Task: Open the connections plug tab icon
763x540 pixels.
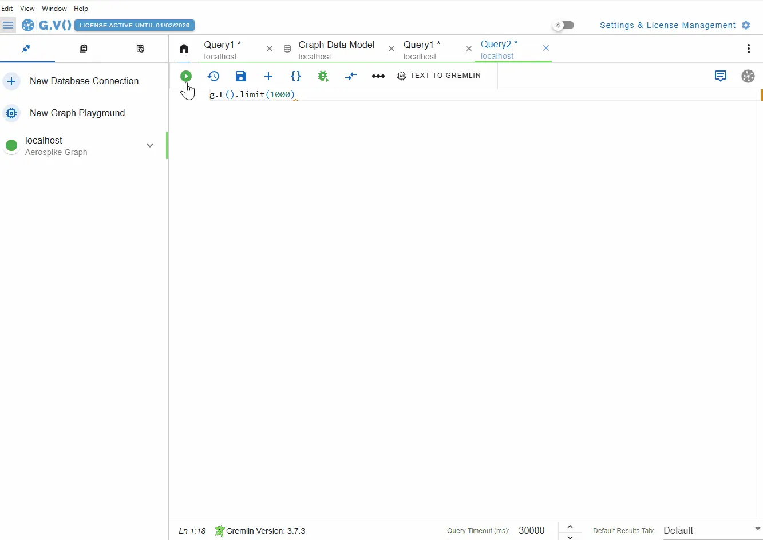Action: (27, 49)
